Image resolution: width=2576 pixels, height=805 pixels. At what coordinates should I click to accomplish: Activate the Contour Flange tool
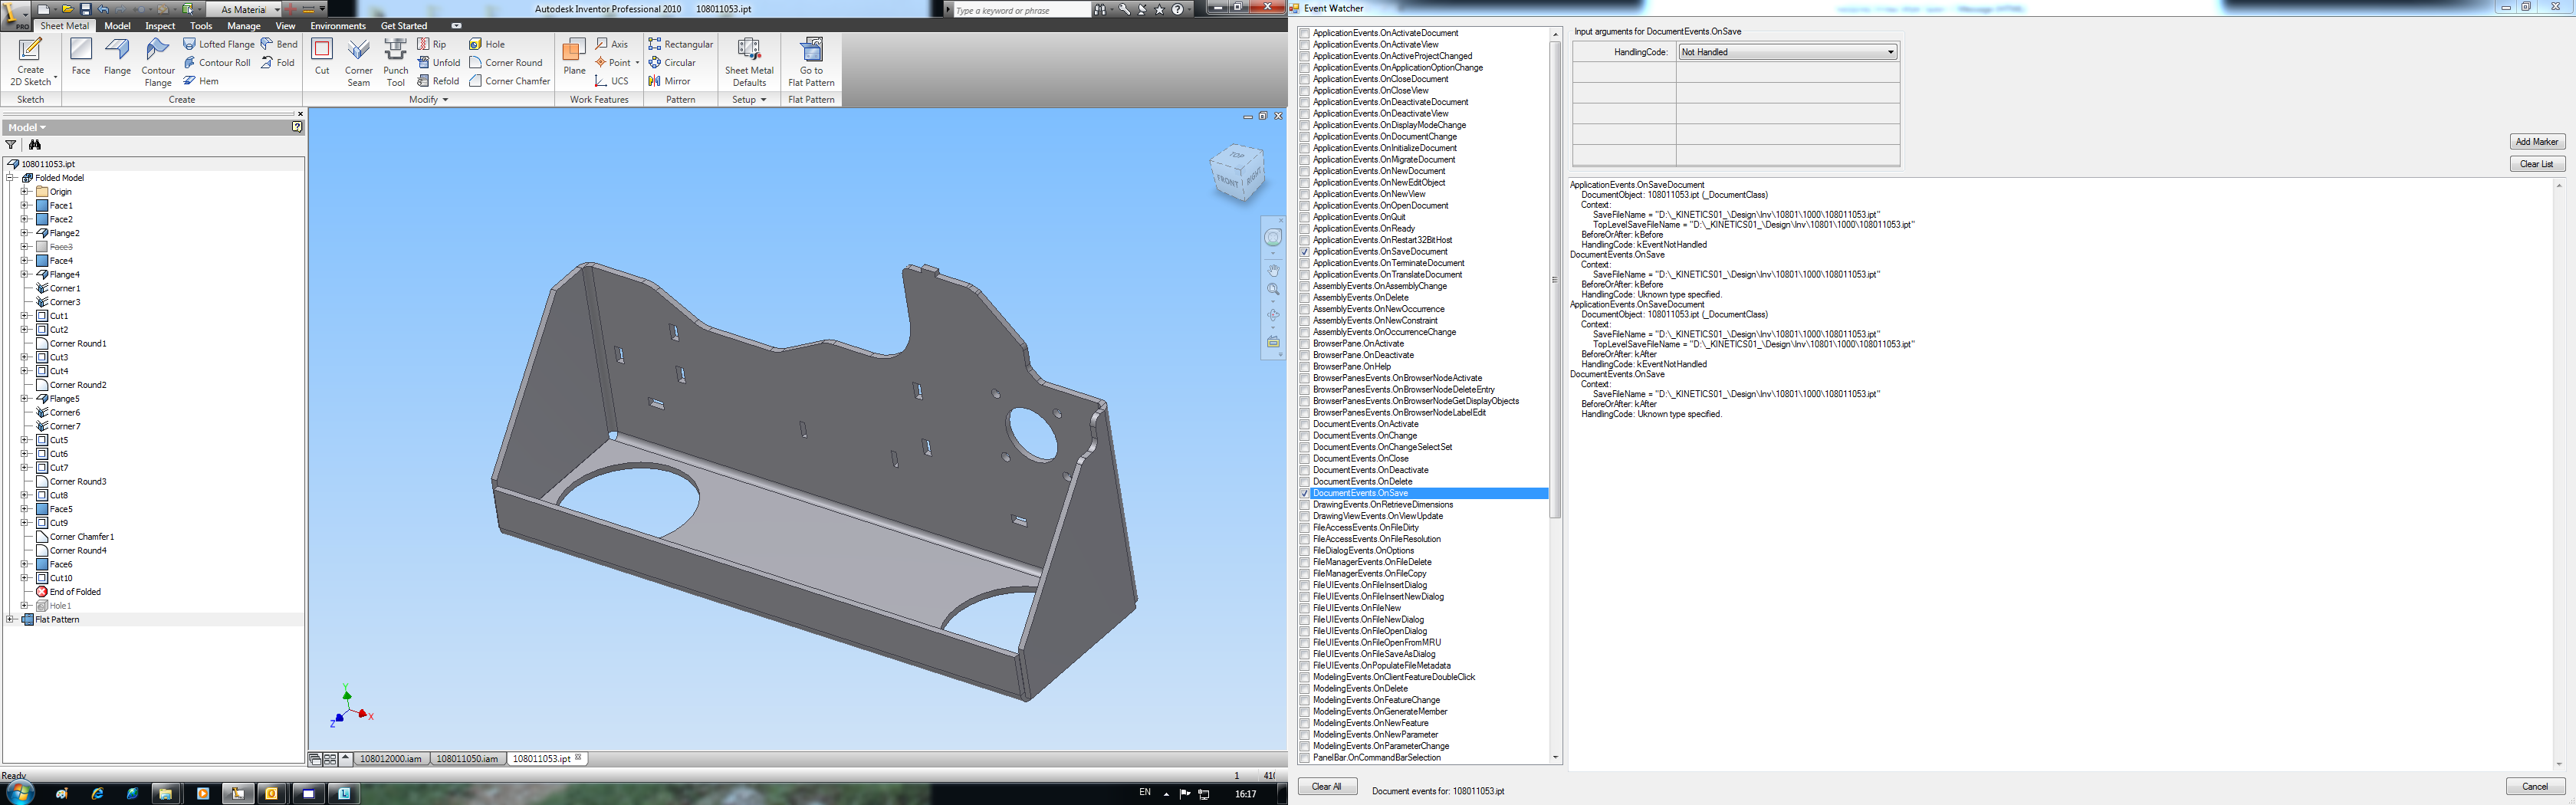tap(158, 62)
